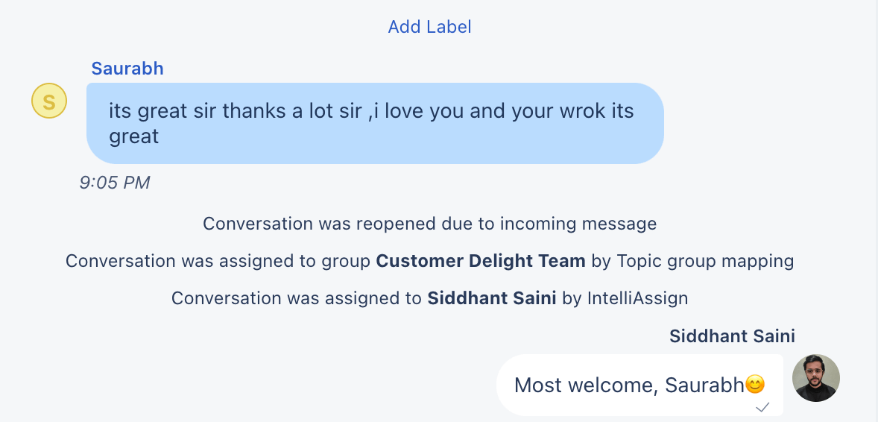878x422 pixels.
Task: Click the conversation reopened system message
Action: coord(429,224)
